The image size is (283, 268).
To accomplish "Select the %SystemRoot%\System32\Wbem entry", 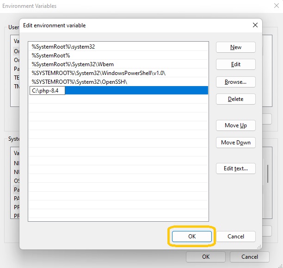I will coord(118,64).
